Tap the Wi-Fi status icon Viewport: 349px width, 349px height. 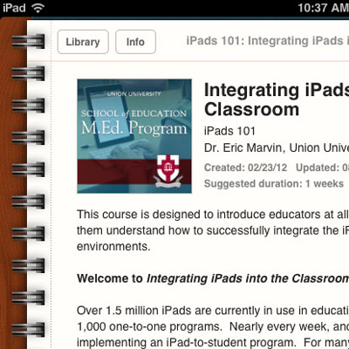pos(38,8)
